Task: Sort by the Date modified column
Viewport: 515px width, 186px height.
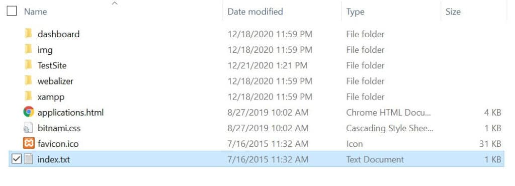Action: click(255, 12)
